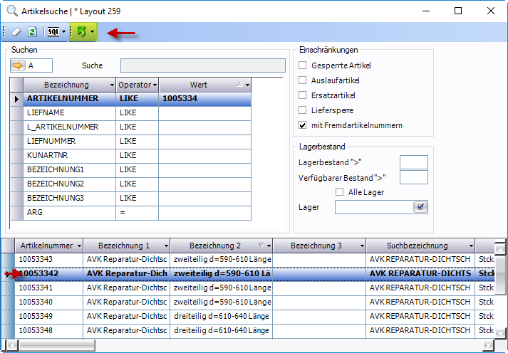Enable the Alle Lager checkbox
The width and height of the screenshot is (508, 353).
[x=340, y=192]
